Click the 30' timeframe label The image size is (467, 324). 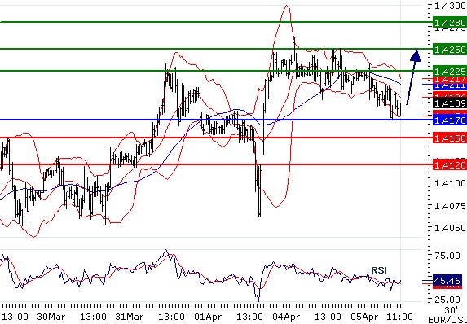451,310
